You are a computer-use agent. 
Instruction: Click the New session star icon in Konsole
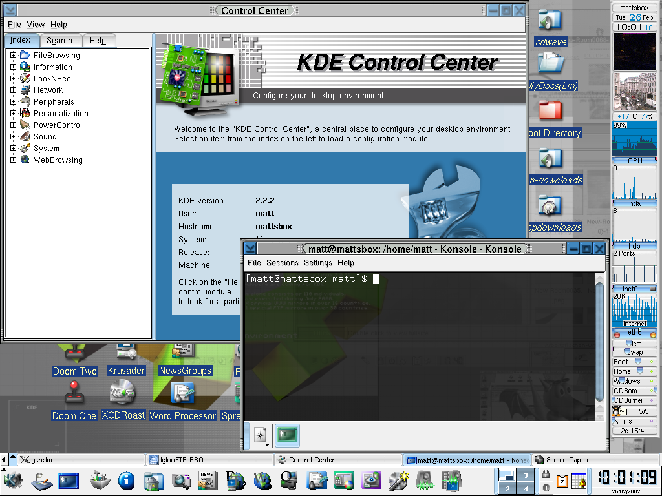point(261,435)
